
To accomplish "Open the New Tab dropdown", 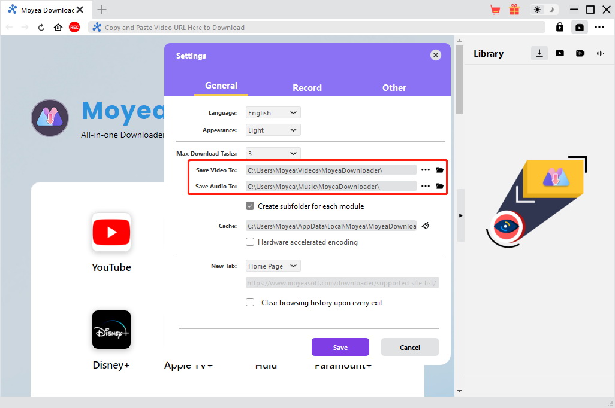I will click(273, 266).
